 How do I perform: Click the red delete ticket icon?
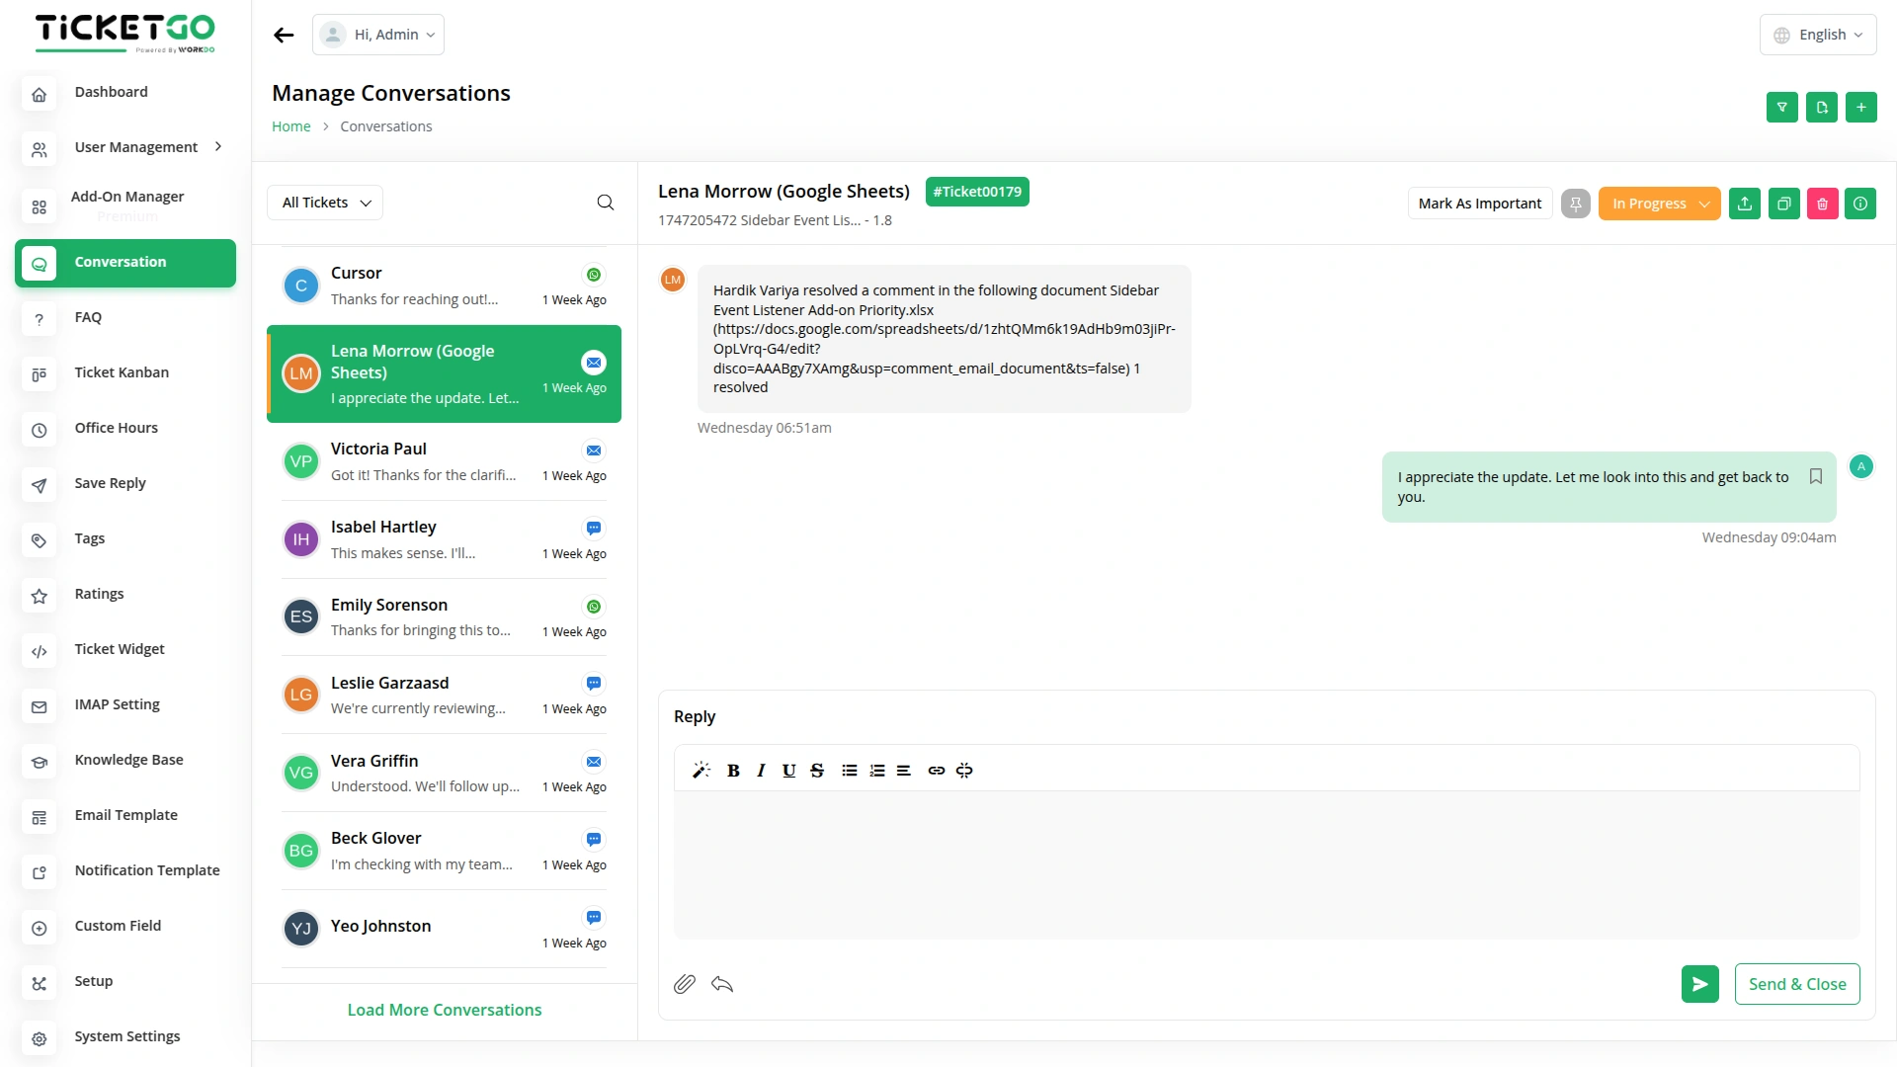tap(1822, 204)
